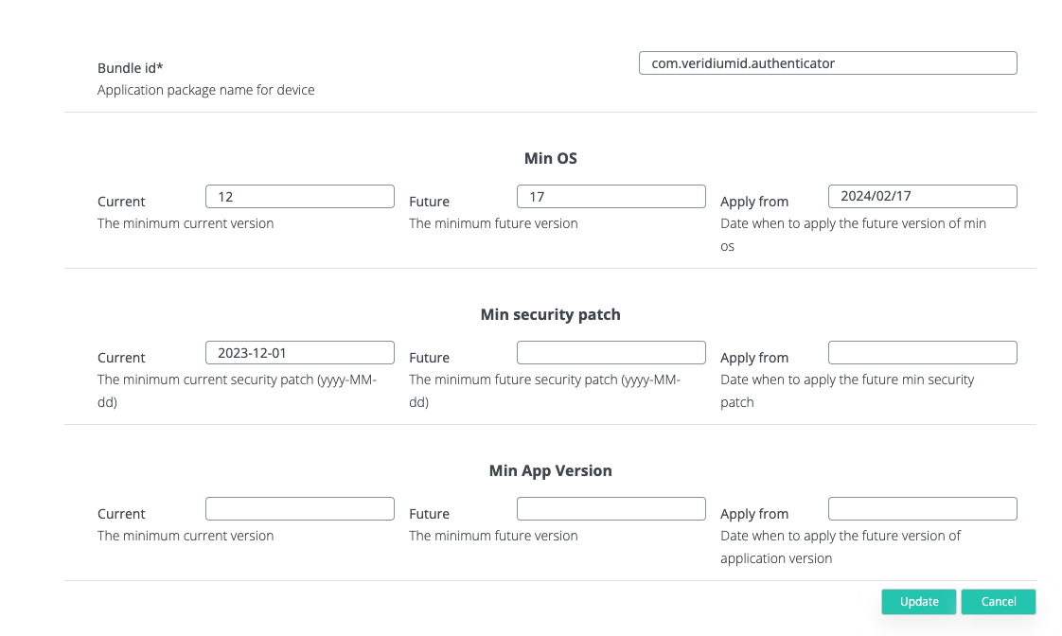This screenshot has height=636, width=1062.
Task: Click the empty Min security patch Future field
Action: [611, 353]
